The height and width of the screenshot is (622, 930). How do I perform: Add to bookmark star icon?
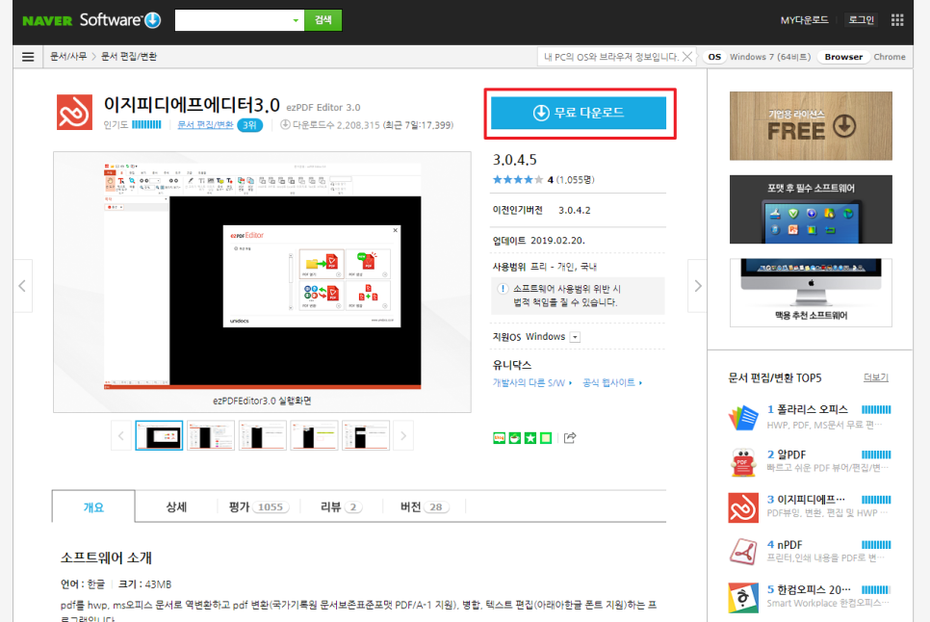pos(530,438)
